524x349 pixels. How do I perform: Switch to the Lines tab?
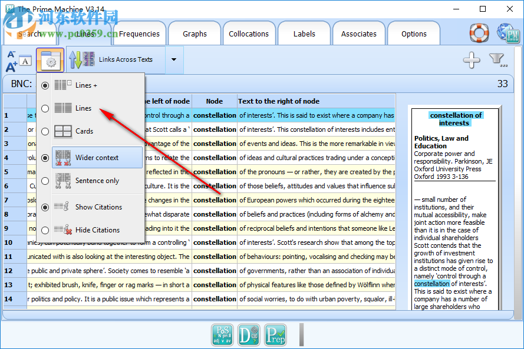tap(85, 34)
